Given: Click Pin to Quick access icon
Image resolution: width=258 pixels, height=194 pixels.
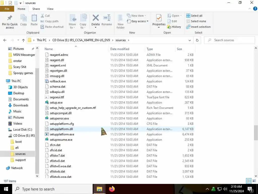Looking at the screenshot, I should coord(10,18).
